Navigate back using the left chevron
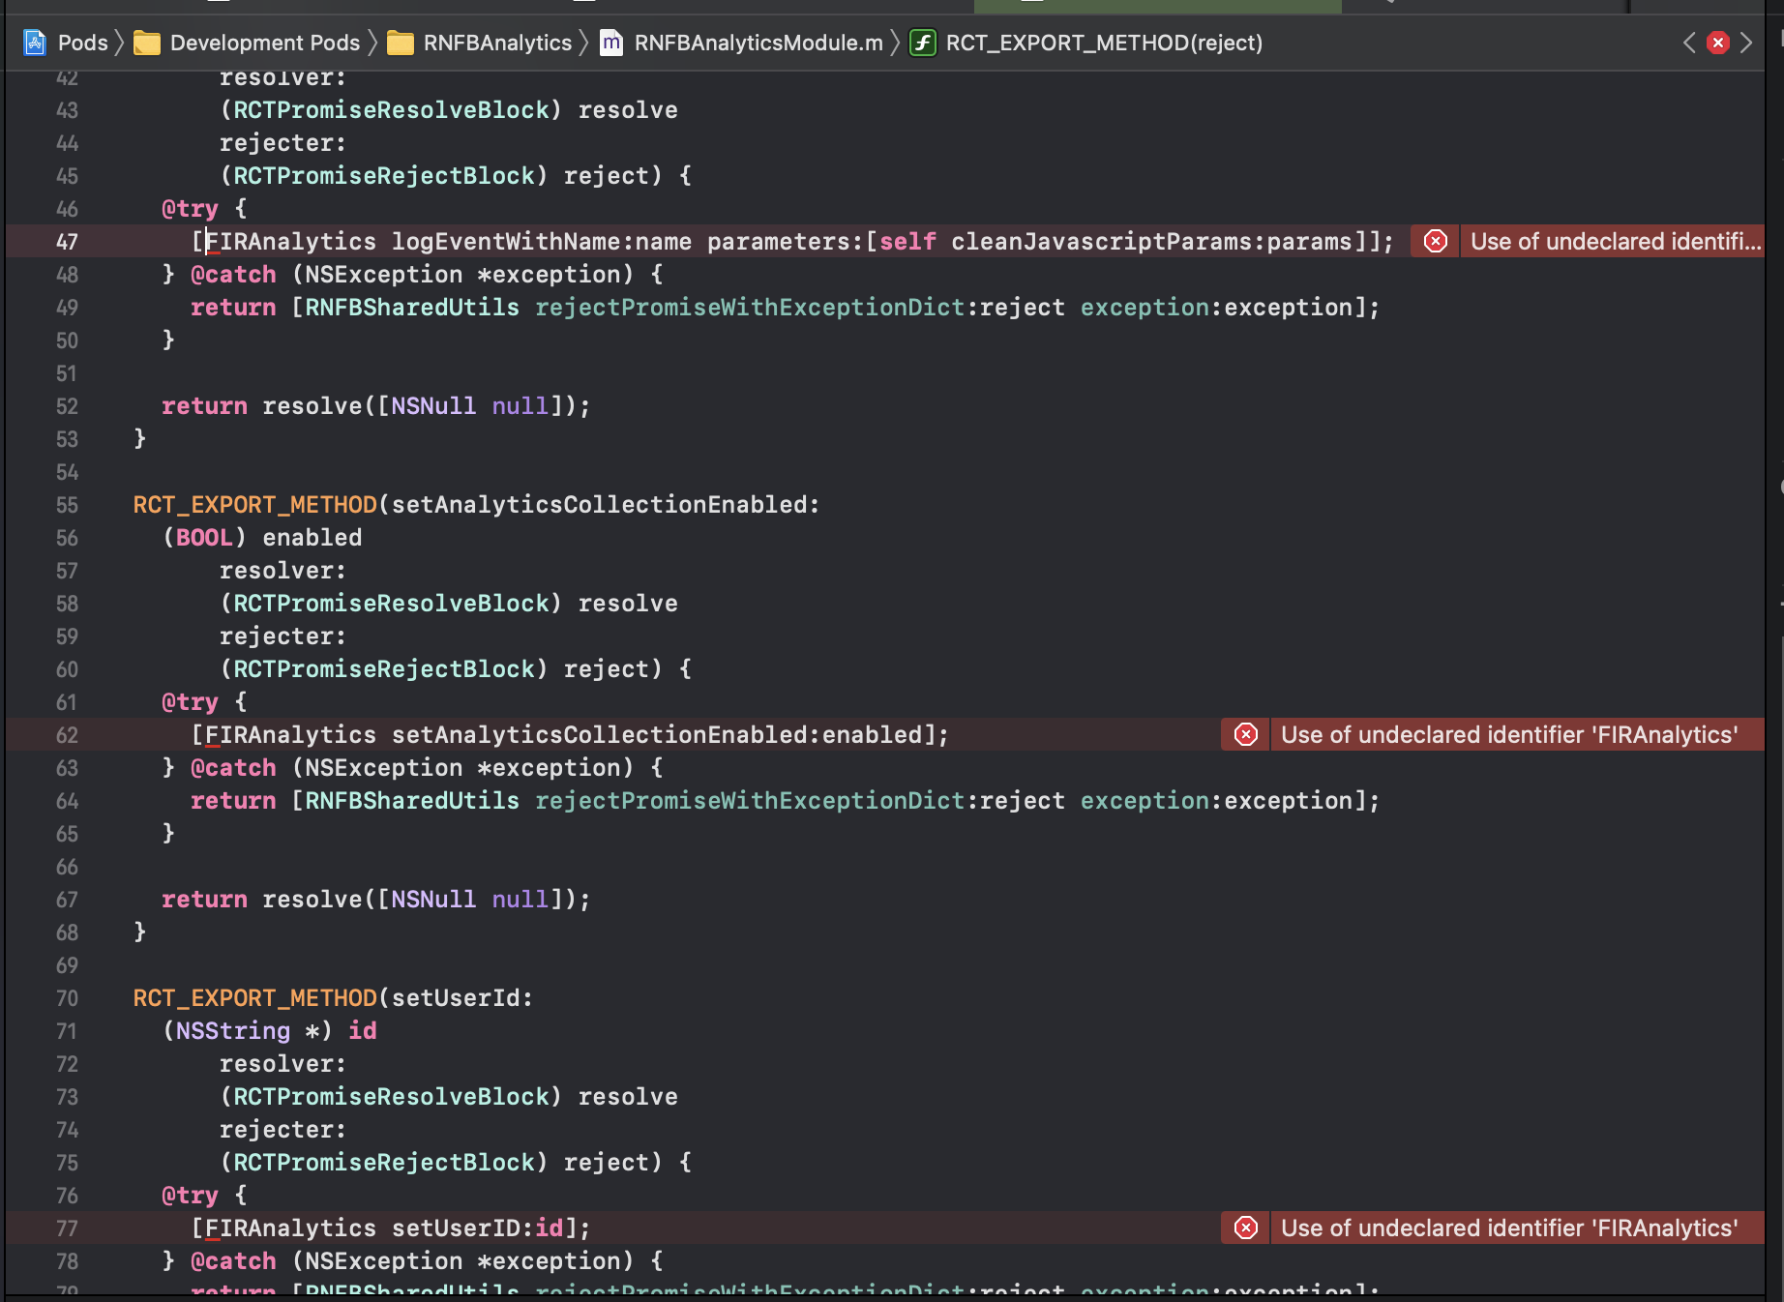Screen dimensions: 1784x1302 [x=1688, y=43]
